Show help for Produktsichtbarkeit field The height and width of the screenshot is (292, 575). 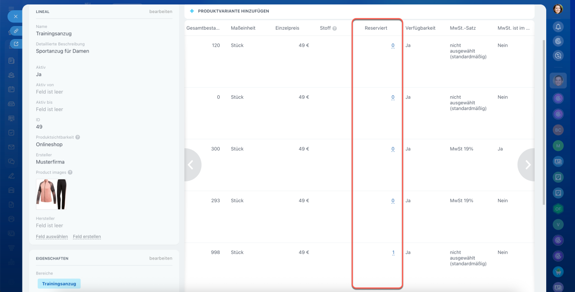point(78,137)
